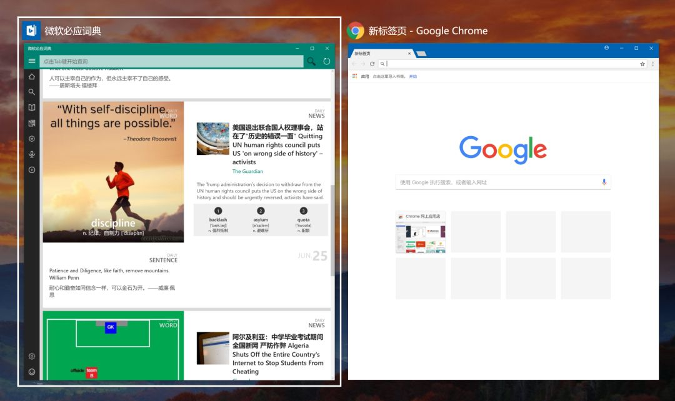Open the circled down-arrow icon in dictionary sidebar
Screen dimensions: 675x401
click(x=32, y=170)
